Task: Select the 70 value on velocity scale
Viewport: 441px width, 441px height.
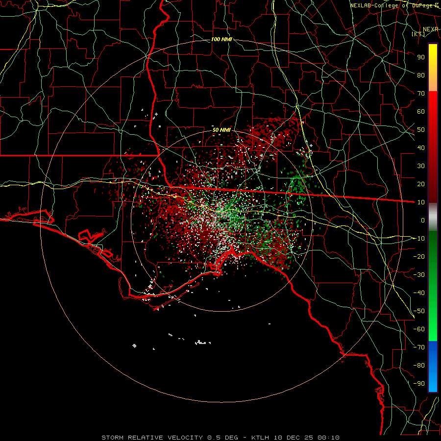Action: pos(421,94)
